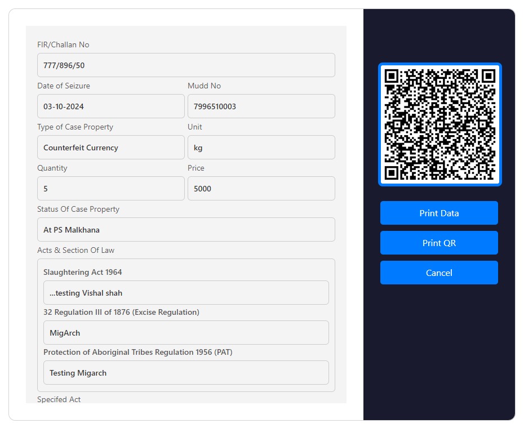Click the 'Specifed Act' label
This screenshot has height=428, width=524.
[59, 399]
